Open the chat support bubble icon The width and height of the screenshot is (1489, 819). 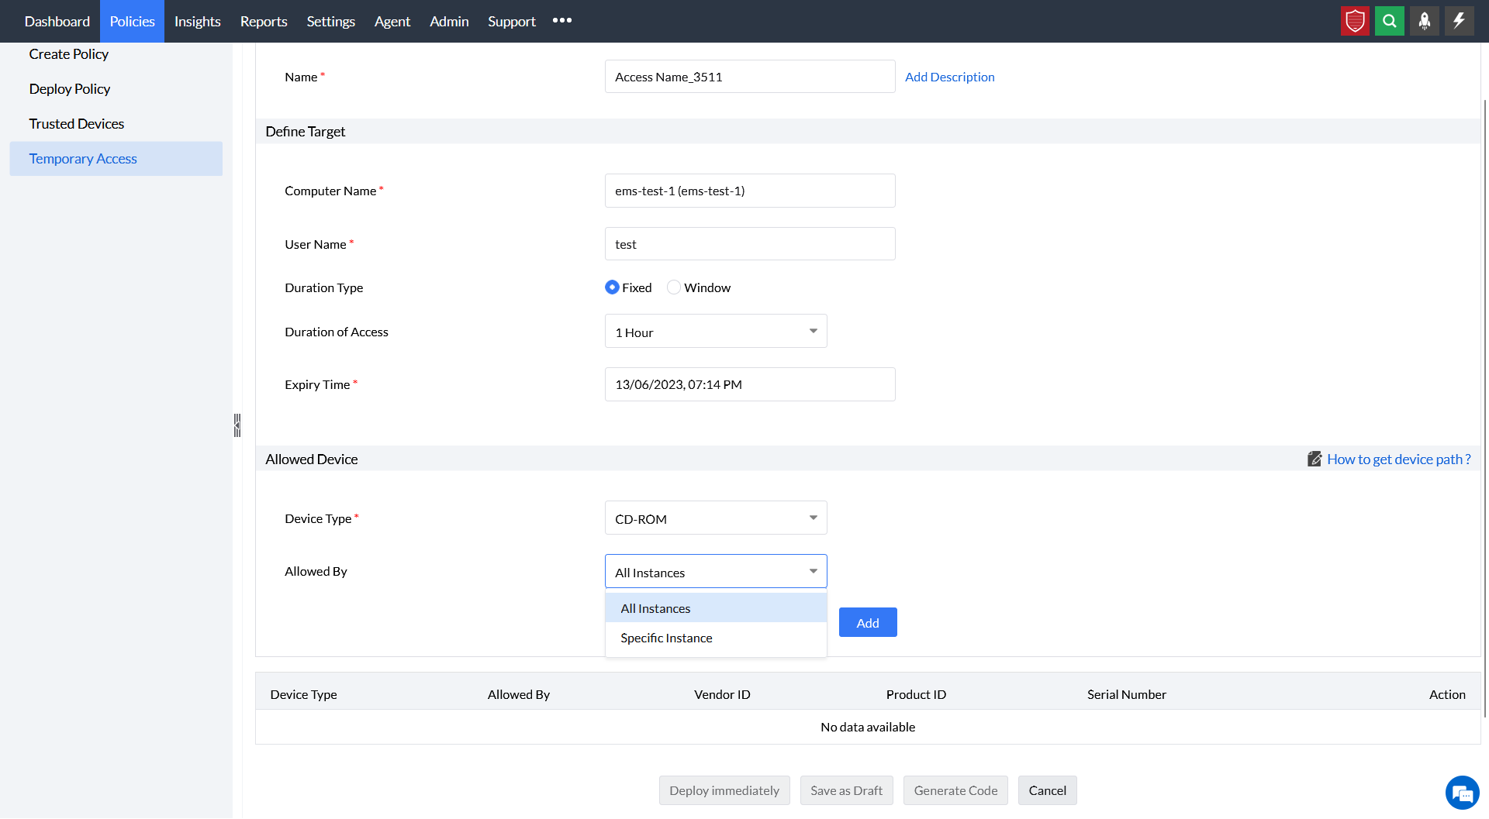click(x=1462, y=793)
